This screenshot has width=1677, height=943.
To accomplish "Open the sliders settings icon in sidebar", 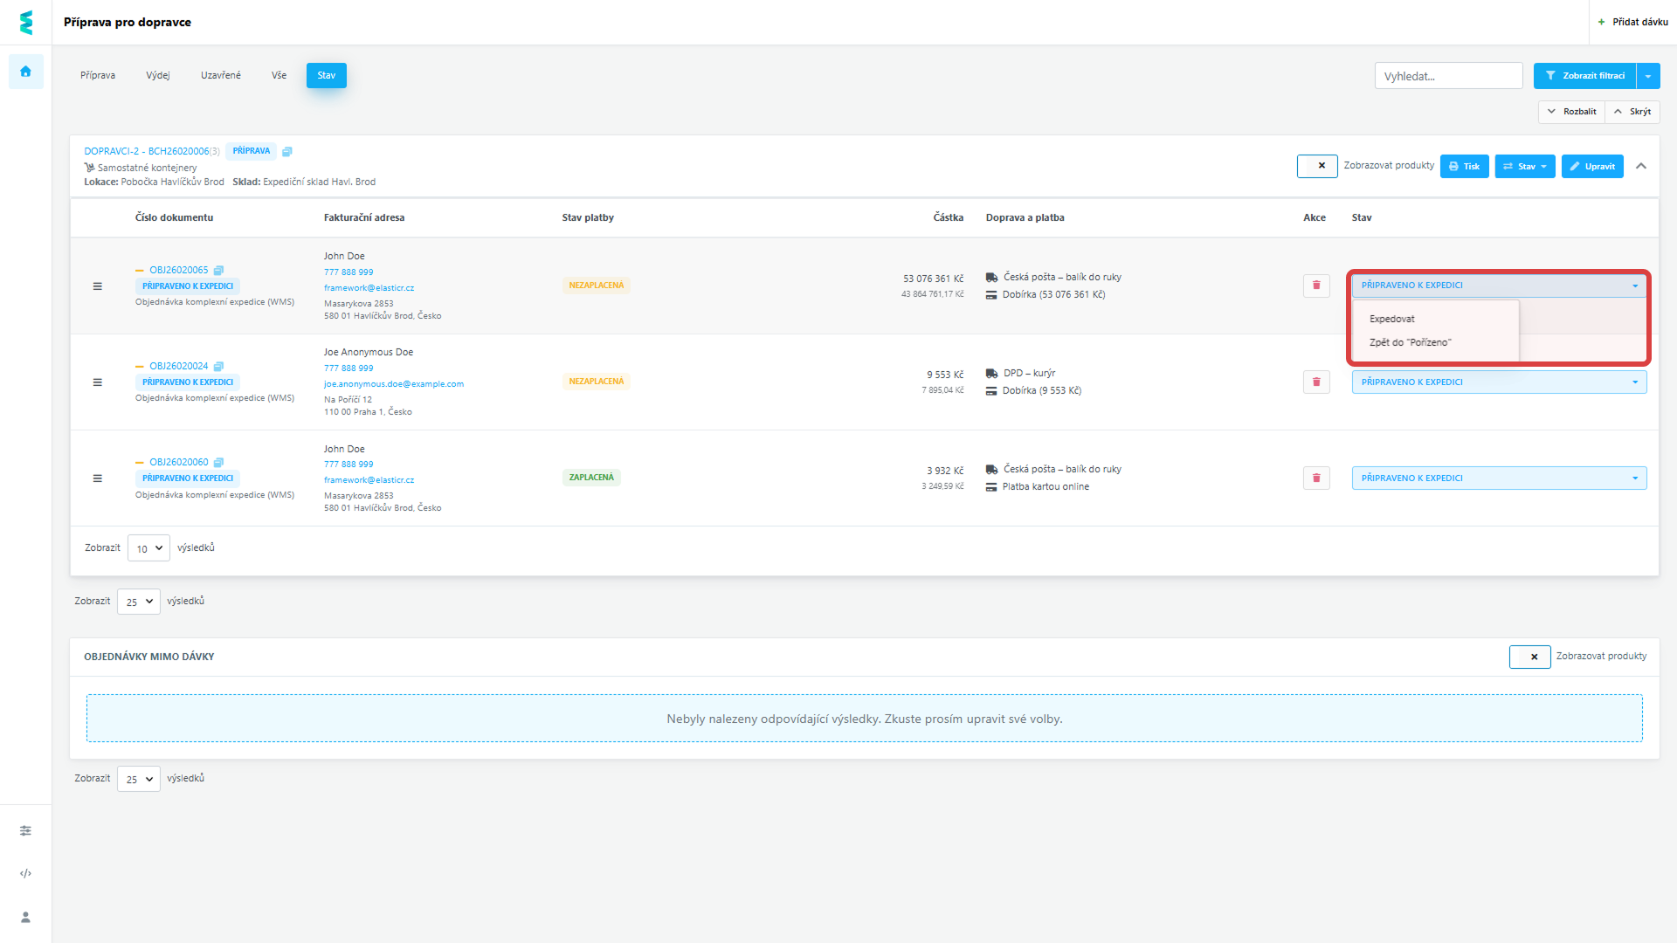I will pos(25,830).
